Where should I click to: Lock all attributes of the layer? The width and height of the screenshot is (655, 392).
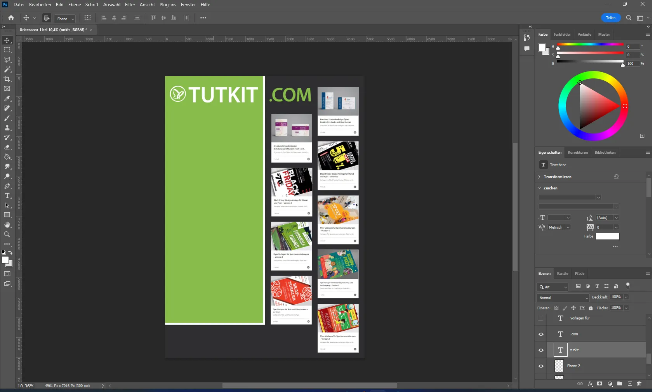[x=591, y=308]
